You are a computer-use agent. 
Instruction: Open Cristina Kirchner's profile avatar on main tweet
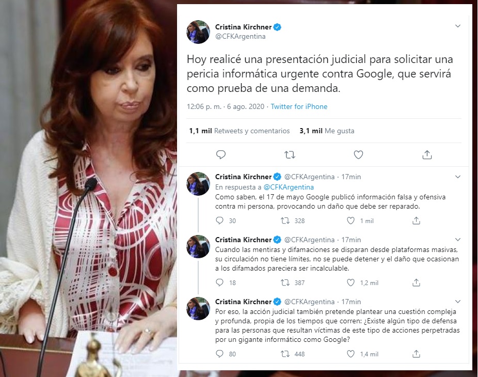point(198,32)
